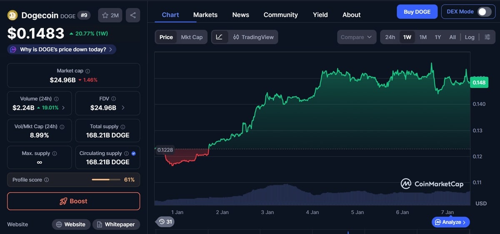Click the info icon beside Market cap

click(87, 71)
